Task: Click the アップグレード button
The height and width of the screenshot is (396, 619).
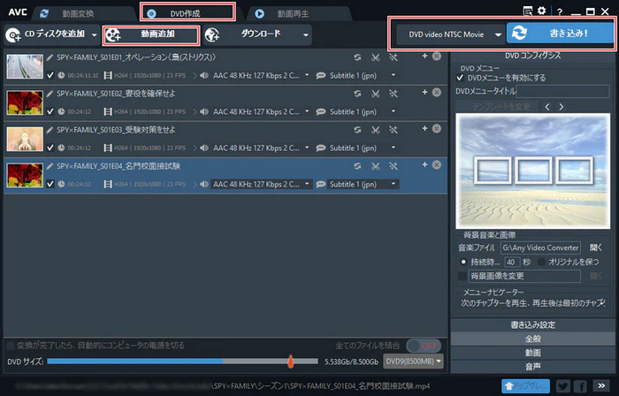Action: click(526, 385)
